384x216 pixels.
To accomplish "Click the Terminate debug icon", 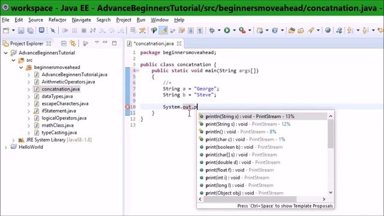I will (x=84, y=31).
